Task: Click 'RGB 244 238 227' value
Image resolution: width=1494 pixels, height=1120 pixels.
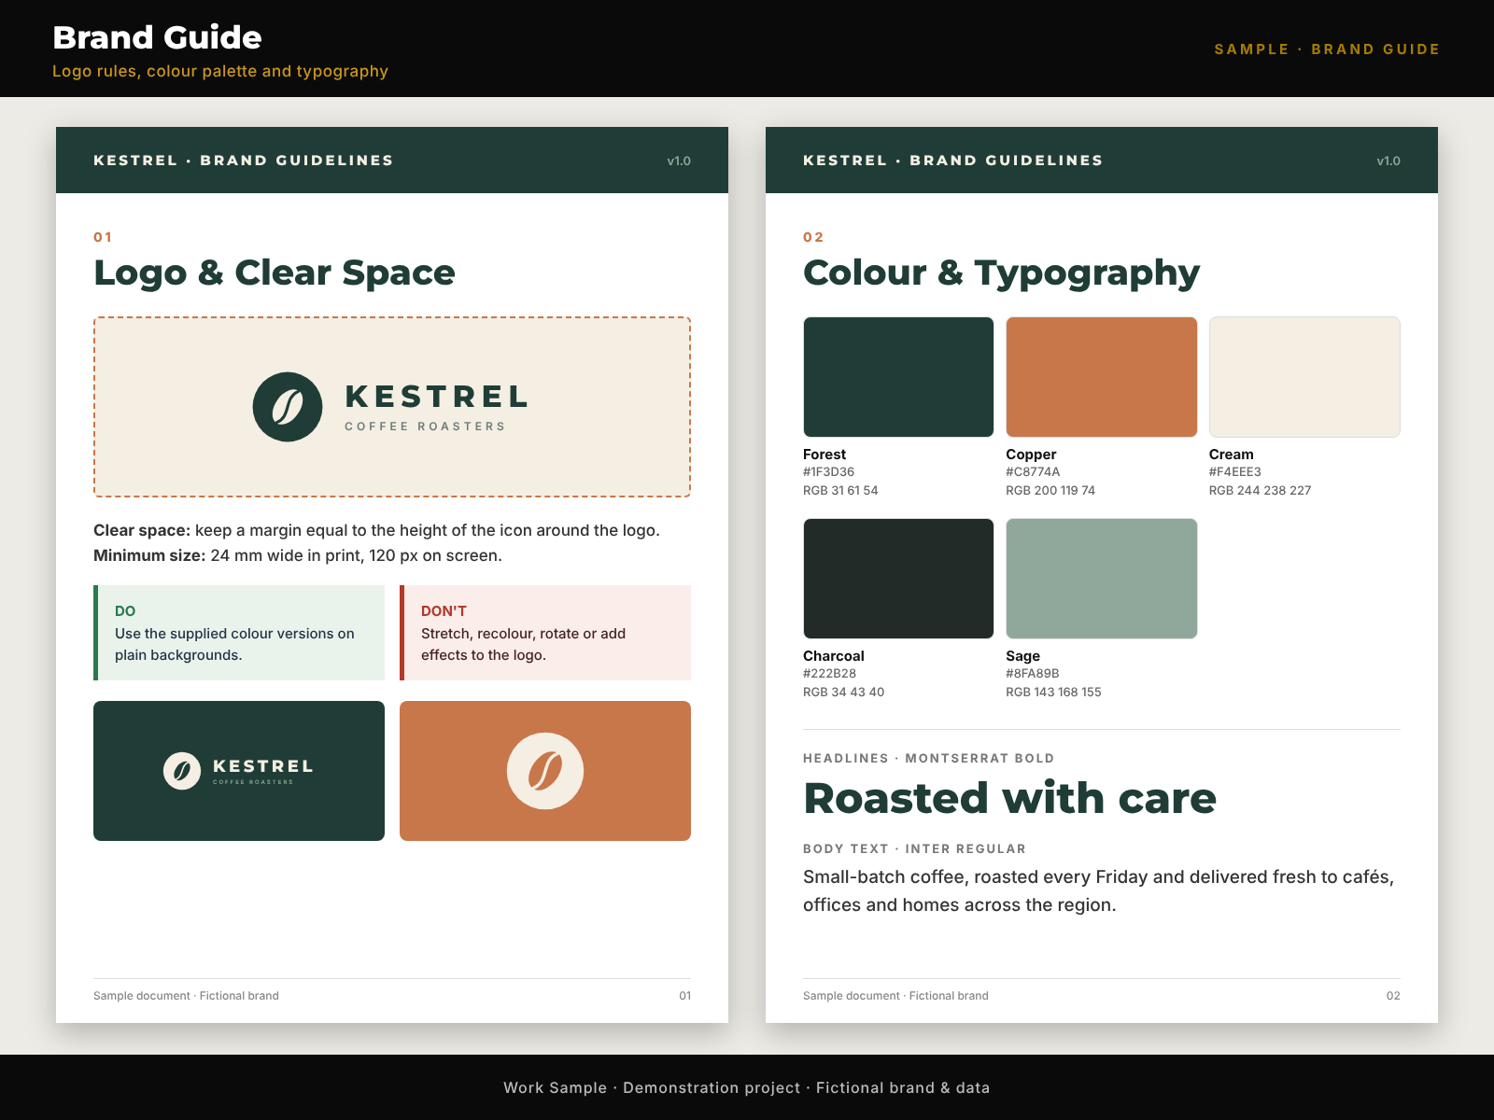Action: point(1260,491)
